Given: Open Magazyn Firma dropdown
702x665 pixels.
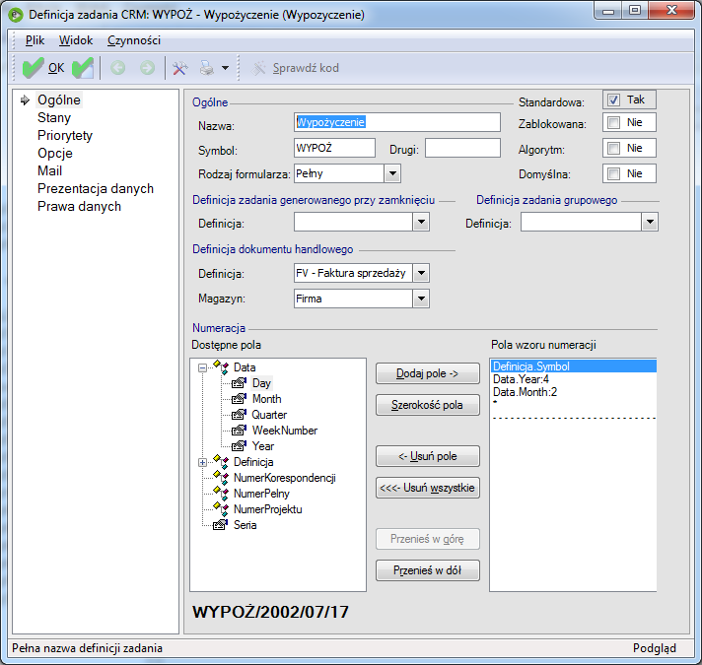Looking at the screenshot, I should [x=421, y=299].
